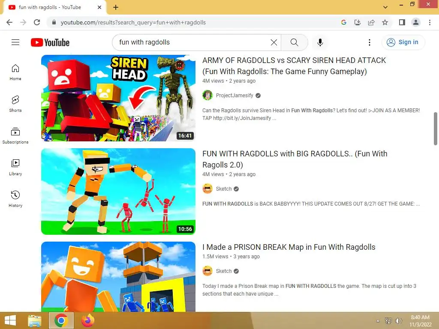Screen dimensions: 439x329
Task: Open the Windows Start button
Action: click(10, 320)
